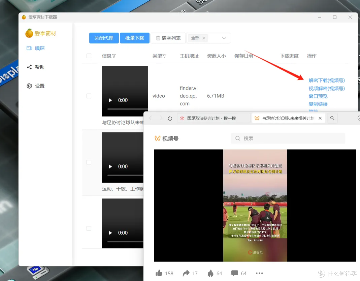This screenshot has width=360, height=281.
Task: Open the 类型 column filter icon
Action: 164,56
